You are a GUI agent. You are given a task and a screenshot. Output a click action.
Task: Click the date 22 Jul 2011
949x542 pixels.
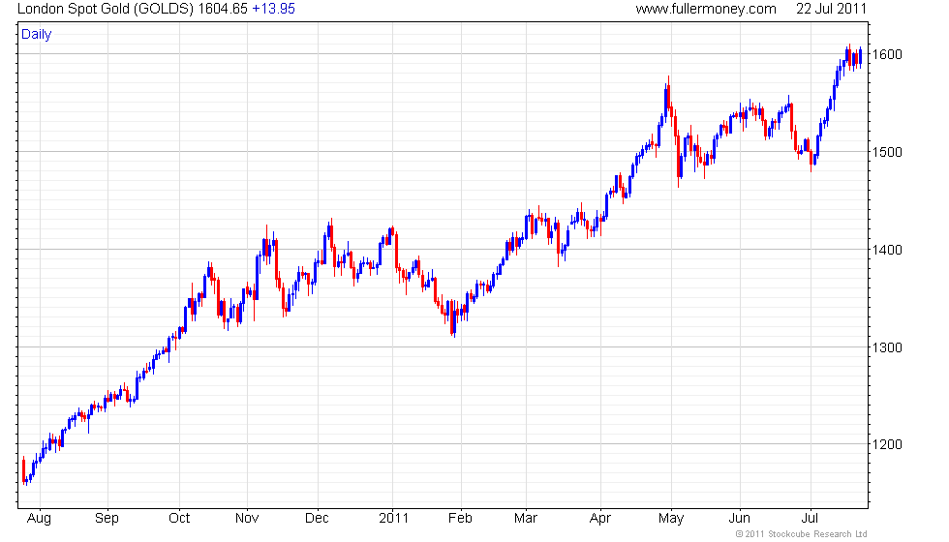(831, 9)
